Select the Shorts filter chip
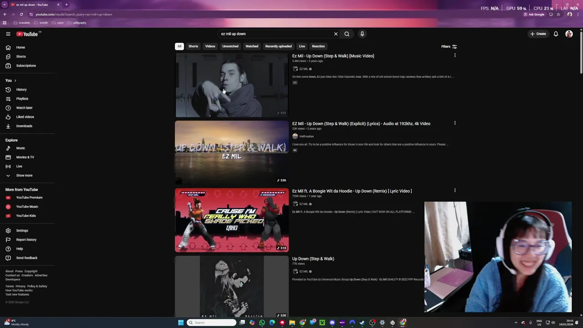The image size is (583, 328). click(x=193, y=46)
